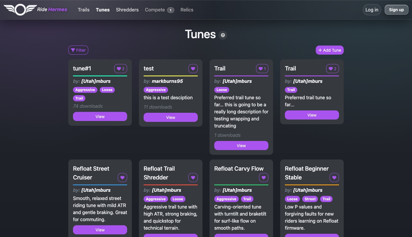Click the '74 downloads' text
Viewport: 412px width, 237px height.
coord(88,106)
